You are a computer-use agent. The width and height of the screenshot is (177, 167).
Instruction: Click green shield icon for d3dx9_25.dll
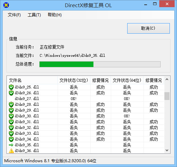click(x=11, y=87)
